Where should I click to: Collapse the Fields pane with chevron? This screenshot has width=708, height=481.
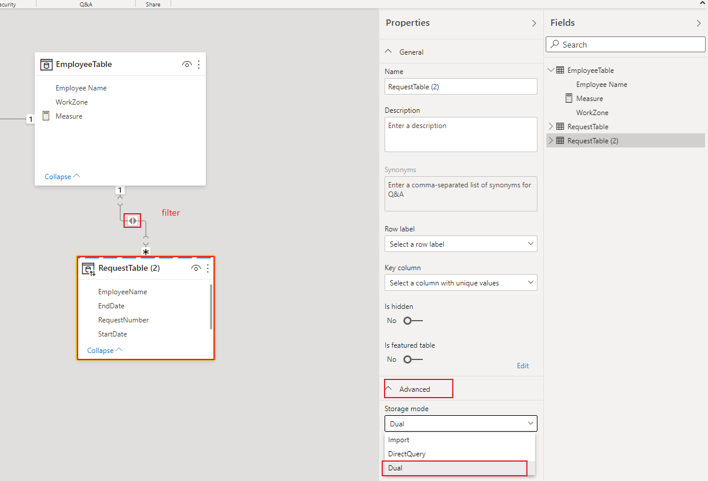tap(699, 23)
